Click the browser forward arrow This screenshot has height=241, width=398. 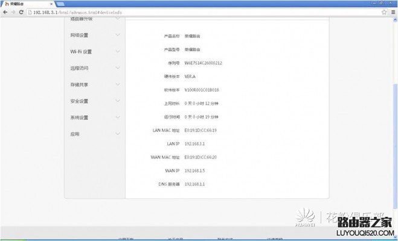(x=13, y=12)
